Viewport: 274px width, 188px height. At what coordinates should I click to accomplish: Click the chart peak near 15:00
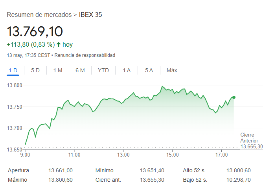162,86
